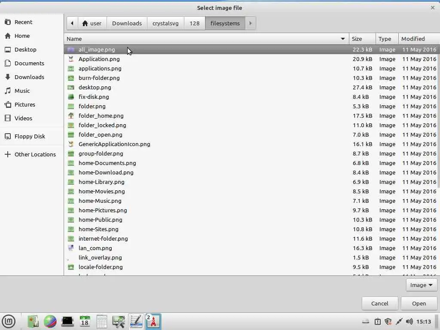440x330 pixels.
Task: Select the Application.png file icon
Action: click(71, 59)
